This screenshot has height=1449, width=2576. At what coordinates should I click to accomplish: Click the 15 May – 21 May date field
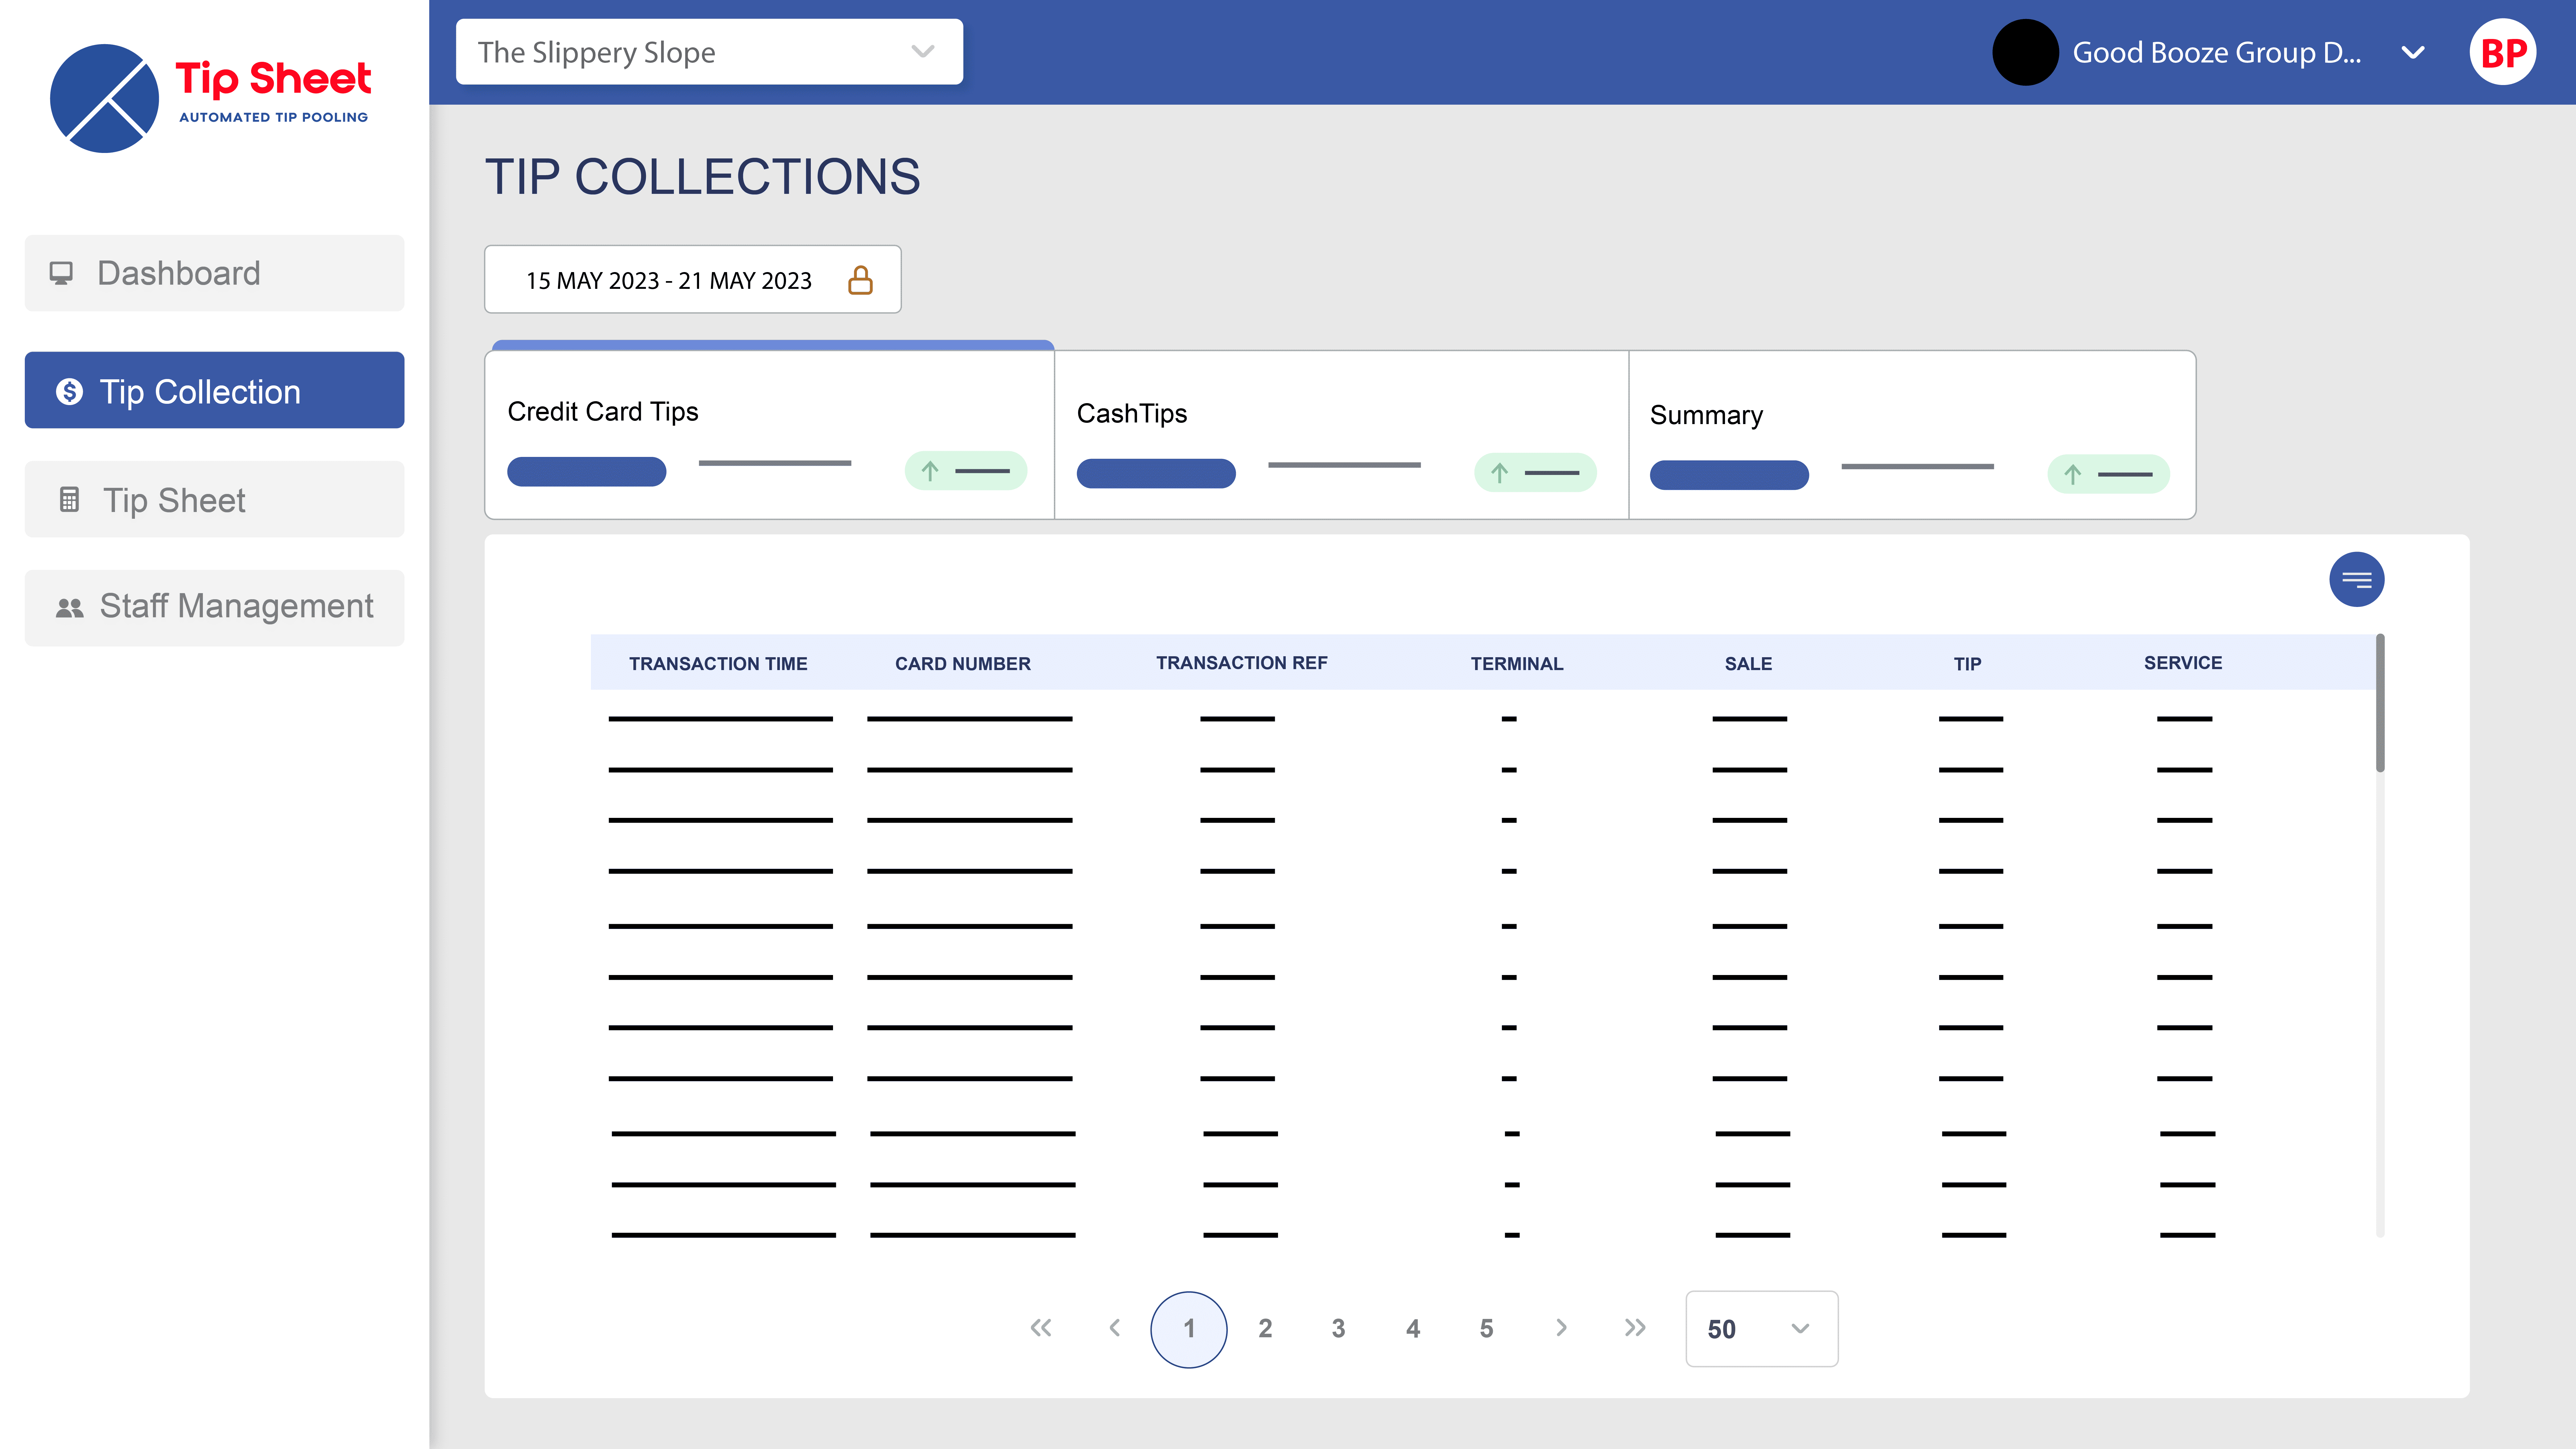pyautogui.click(x=669, y=280)
